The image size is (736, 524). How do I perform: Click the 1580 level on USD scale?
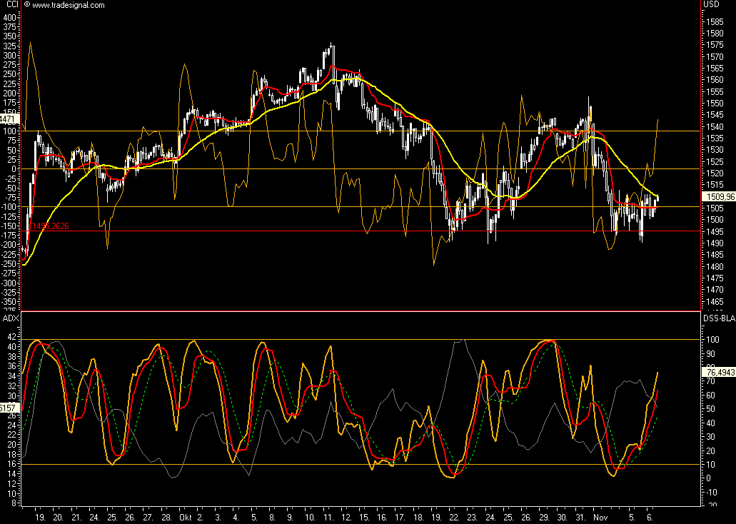(x=713, y=34)
